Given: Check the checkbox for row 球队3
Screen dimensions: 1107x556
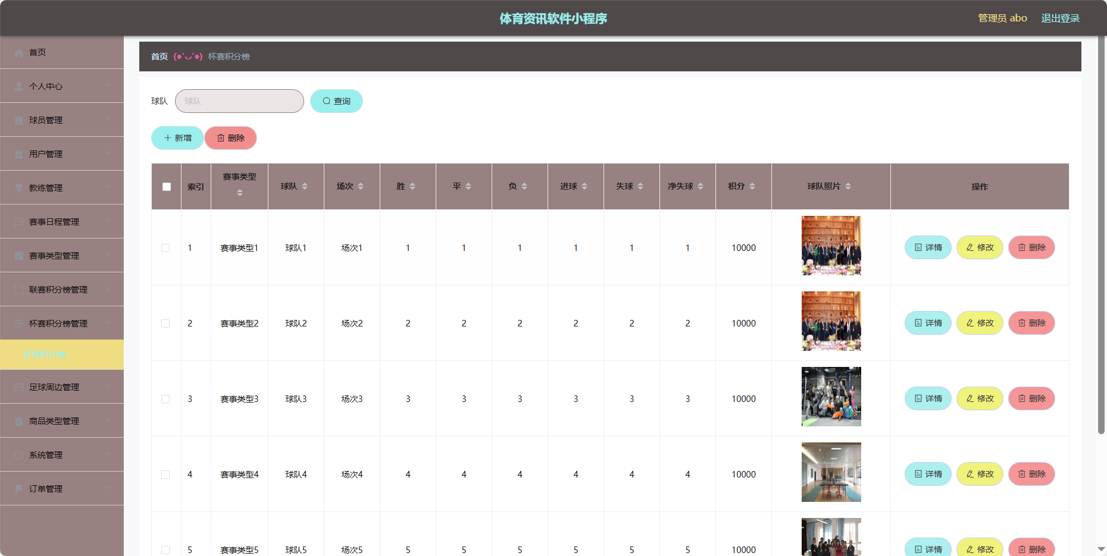Looking at the screenshot, I should pos(165,399).
